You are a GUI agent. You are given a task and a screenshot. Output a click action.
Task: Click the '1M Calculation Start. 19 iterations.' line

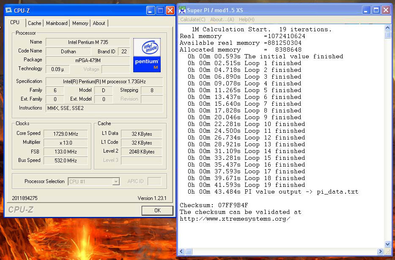coord(261,29)
